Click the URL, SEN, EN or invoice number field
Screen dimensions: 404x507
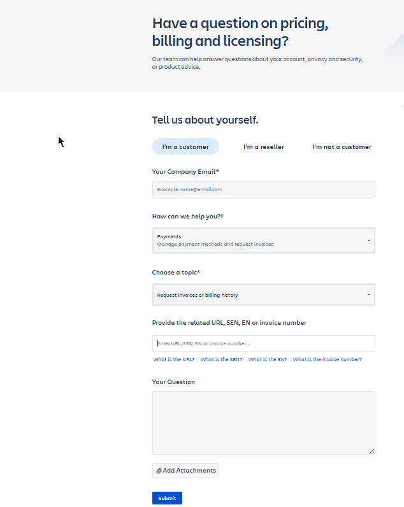(264, 343)
